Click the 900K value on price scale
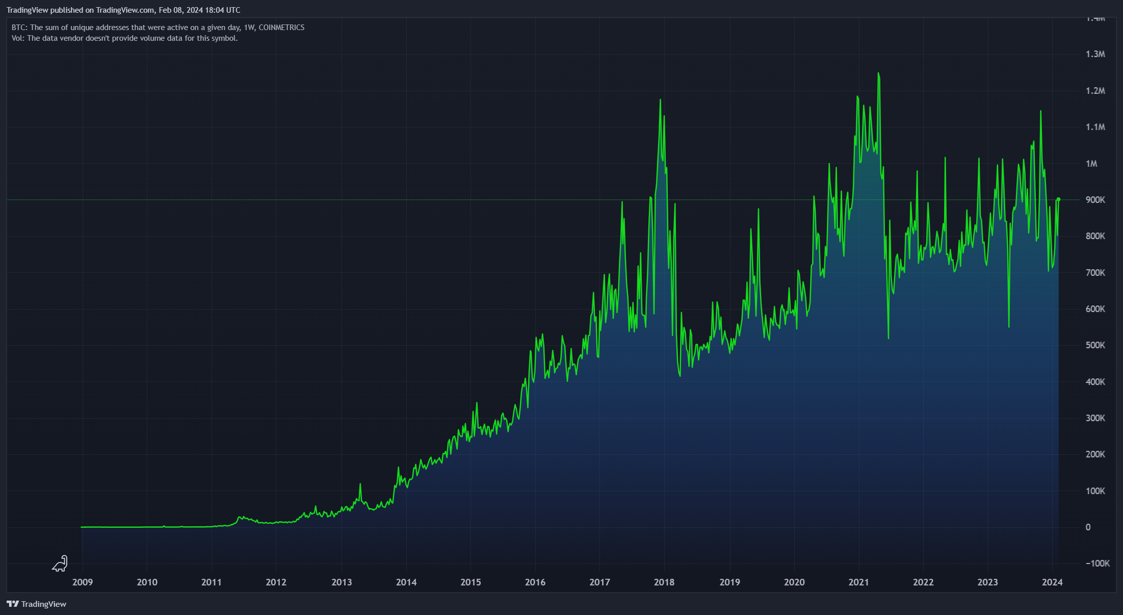The width and height of the screenshot is (1123, 615). tap(1095, 200)
